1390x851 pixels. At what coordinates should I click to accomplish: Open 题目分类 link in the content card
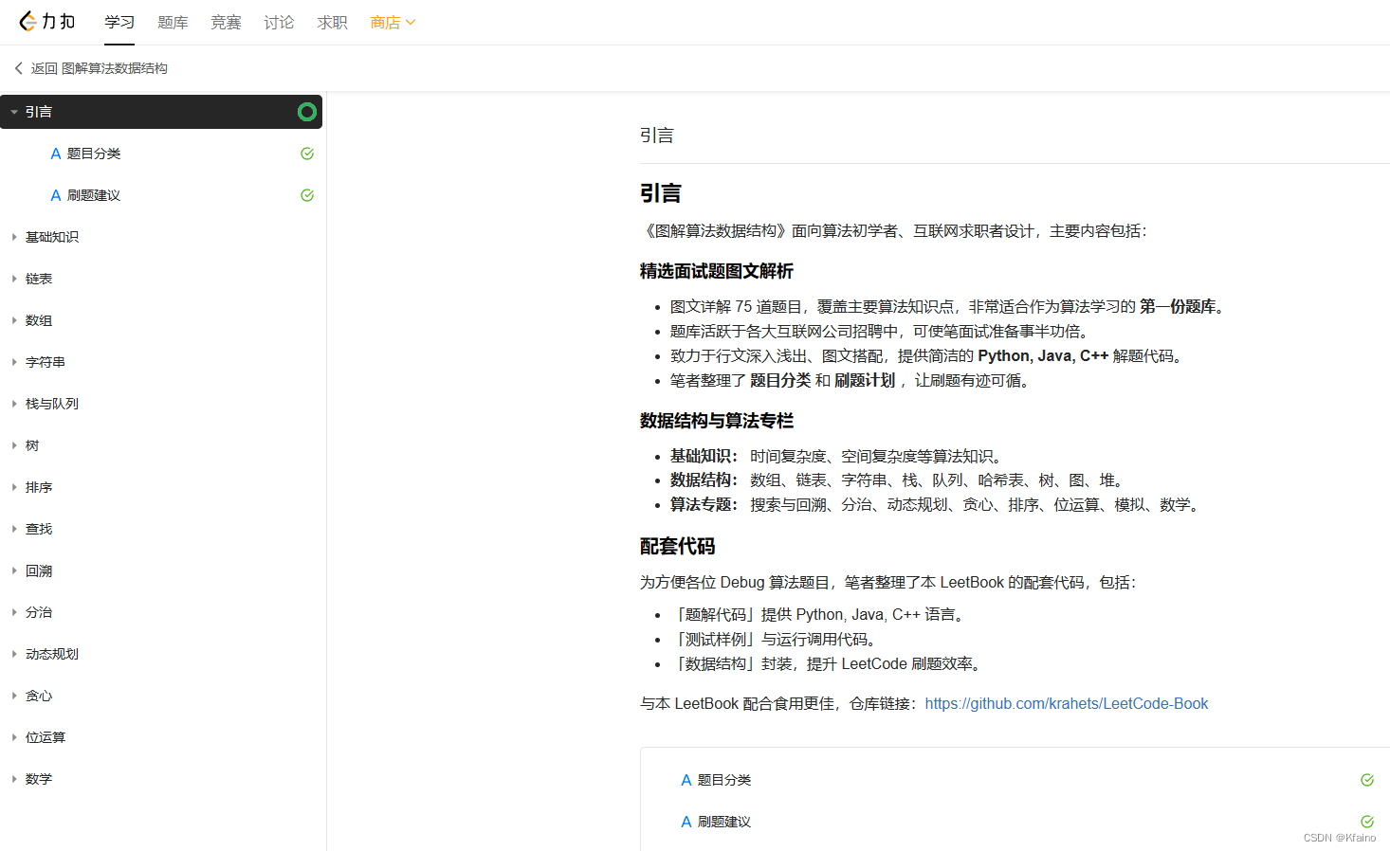click(724, 780)
